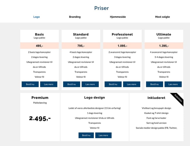Select the Hjemmeside tab
190x146 pixels.
point(118,17)
